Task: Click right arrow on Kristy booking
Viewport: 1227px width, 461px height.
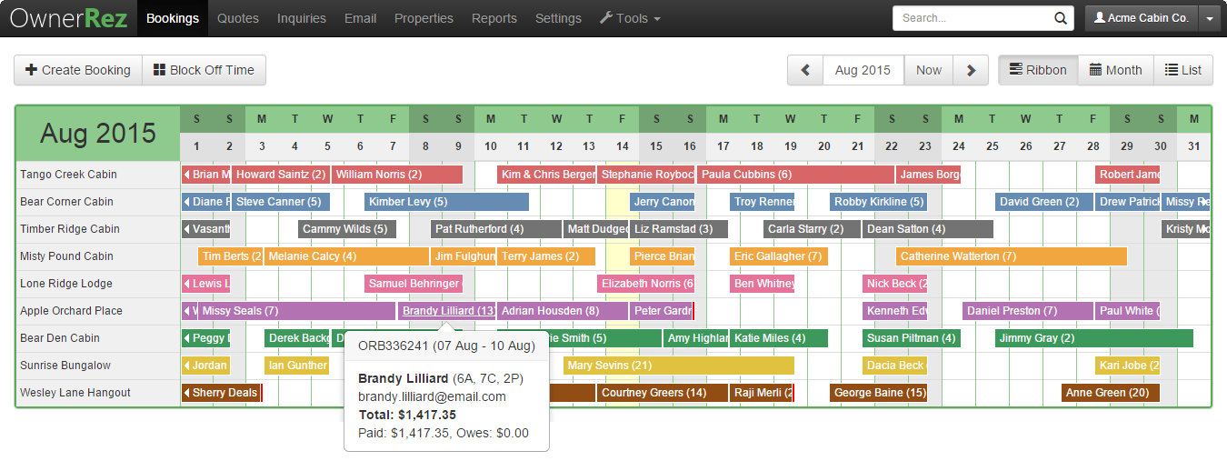Action: tap(1206, 229)
